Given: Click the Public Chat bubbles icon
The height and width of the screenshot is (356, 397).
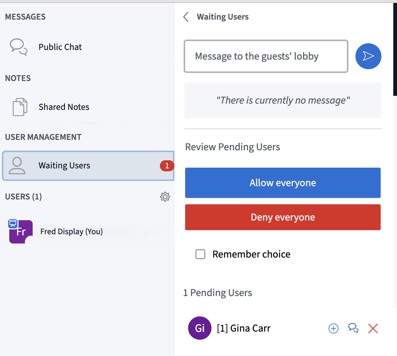Looking at the screenshot, I should [19, 47].
